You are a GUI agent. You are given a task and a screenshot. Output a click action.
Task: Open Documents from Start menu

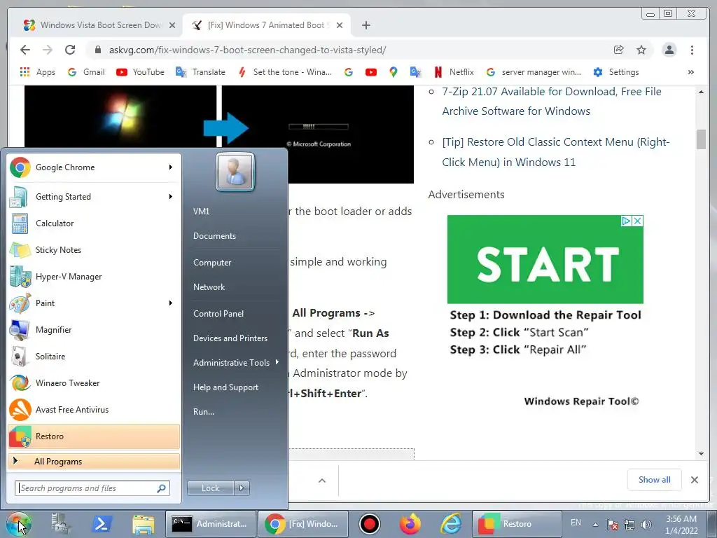[x=214, y=236]
